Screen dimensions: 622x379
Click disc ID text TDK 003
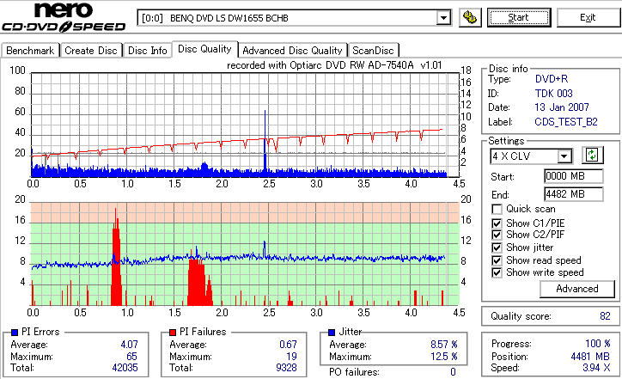[x=554, y=94]
